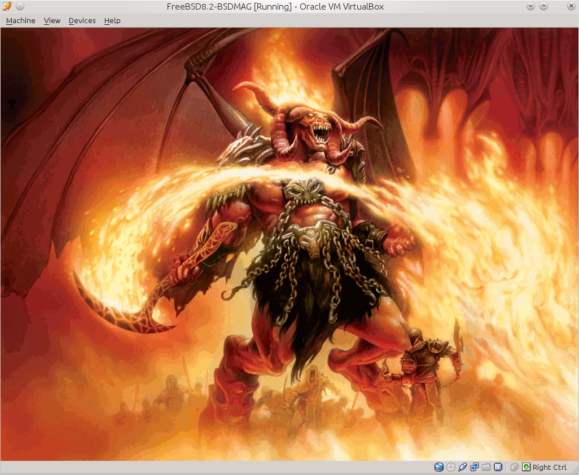The width and height of the screenshot is (579, 475).
Task: Click the network adapters status icon
Action: [x=474, y=467]
